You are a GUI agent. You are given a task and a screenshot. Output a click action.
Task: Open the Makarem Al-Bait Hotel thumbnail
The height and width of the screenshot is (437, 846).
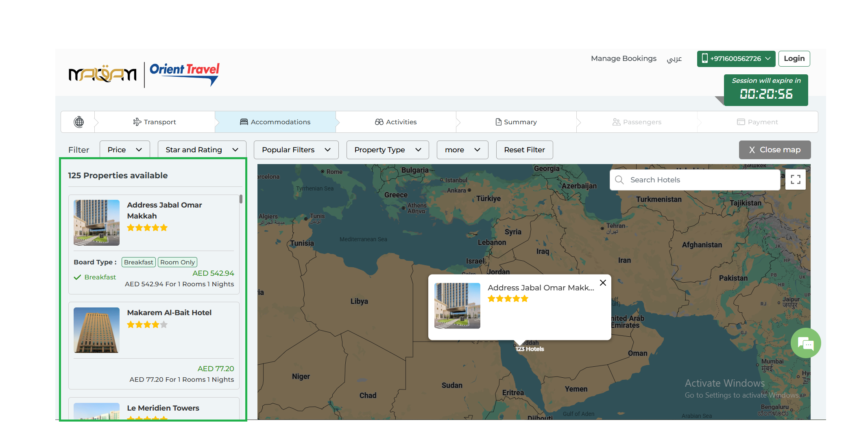96,330
